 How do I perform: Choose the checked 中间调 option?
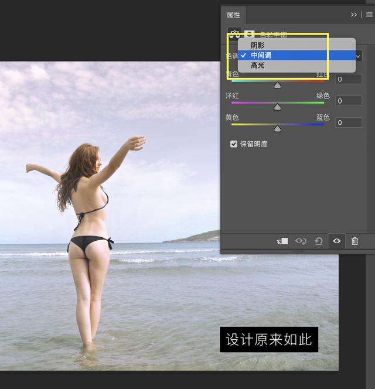click(x=261, y=55)
